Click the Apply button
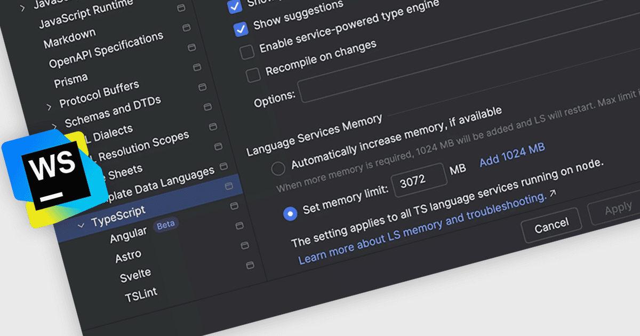Viewport: 640px width, 336px height. [x=618, y=209]
